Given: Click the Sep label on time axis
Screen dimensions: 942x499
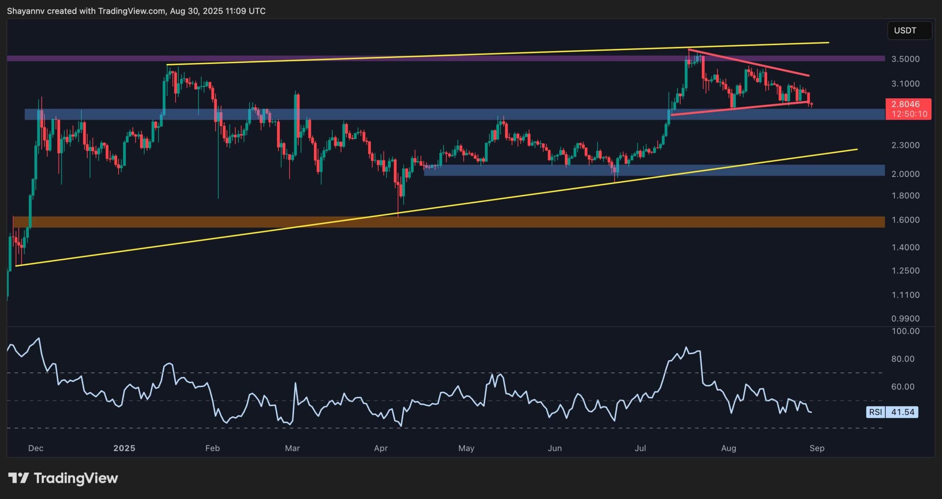Looking at the screenshot, I should (x=817, y=448).
